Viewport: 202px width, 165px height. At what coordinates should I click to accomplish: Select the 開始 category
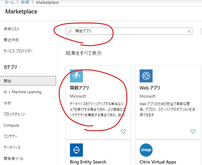point(28,81)
